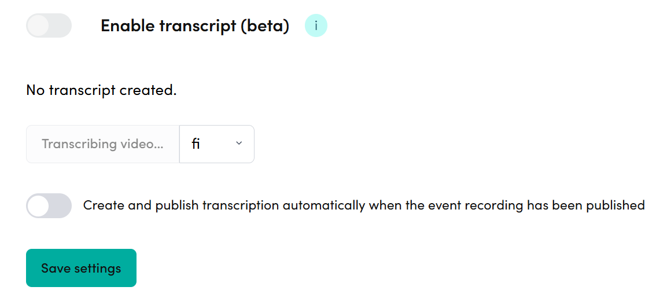Image resolution: width=671 pixels, height=294 pixels.
Task: Click the "No transcript created." status text
Action: click(x=101, y=90)
